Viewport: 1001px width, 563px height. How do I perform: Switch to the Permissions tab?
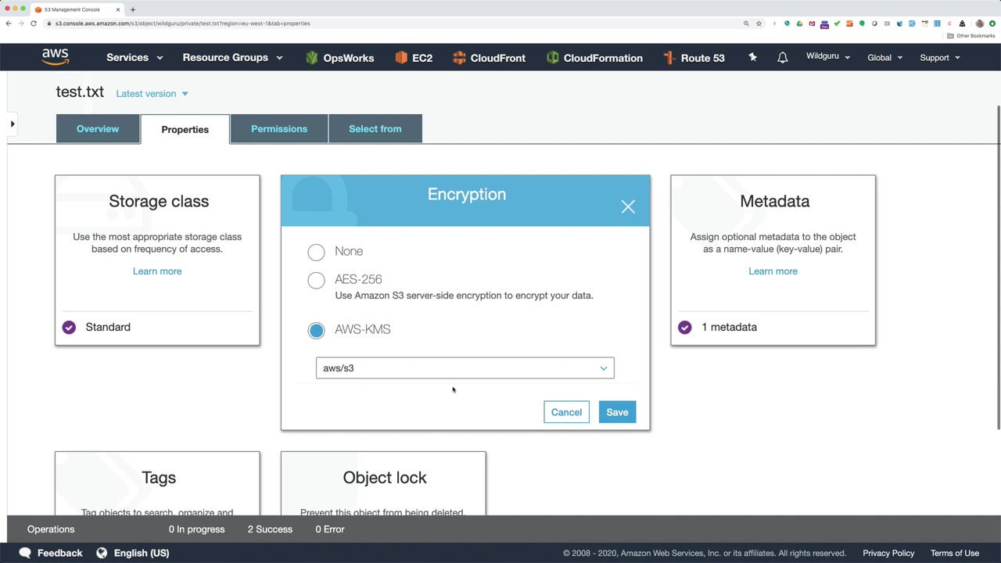point(279,129)
